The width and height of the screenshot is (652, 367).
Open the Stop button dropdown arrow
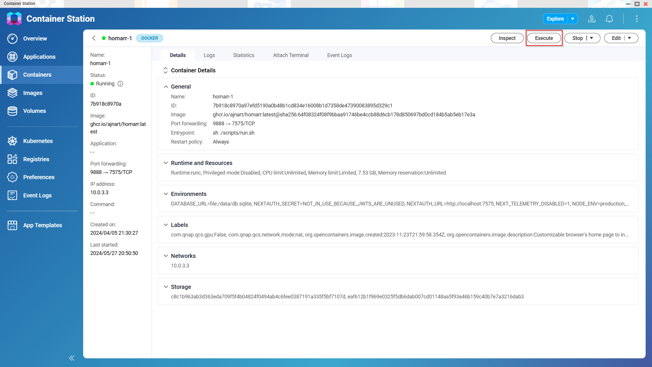point(591,38)
